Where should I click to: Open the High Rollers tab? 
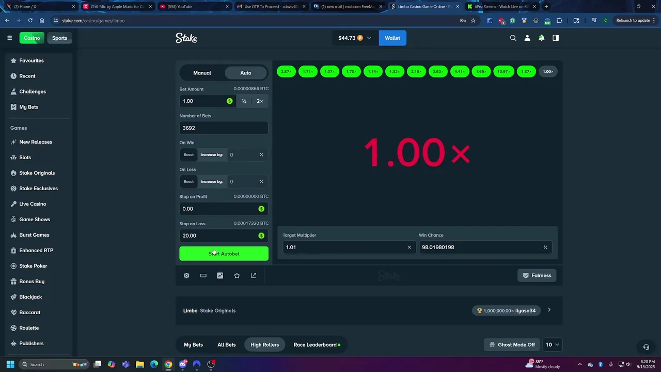[264, 345]
